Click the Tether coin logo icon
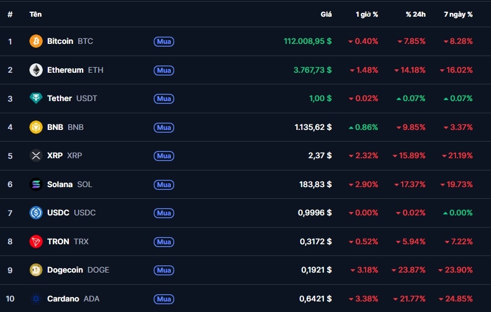This screenshot has height=312, width=491. [36, 98]
